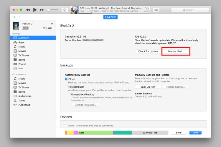Open the AirPlay output menu
The height and width of the screenshot is (147, 221).
(x=65, y=10)
